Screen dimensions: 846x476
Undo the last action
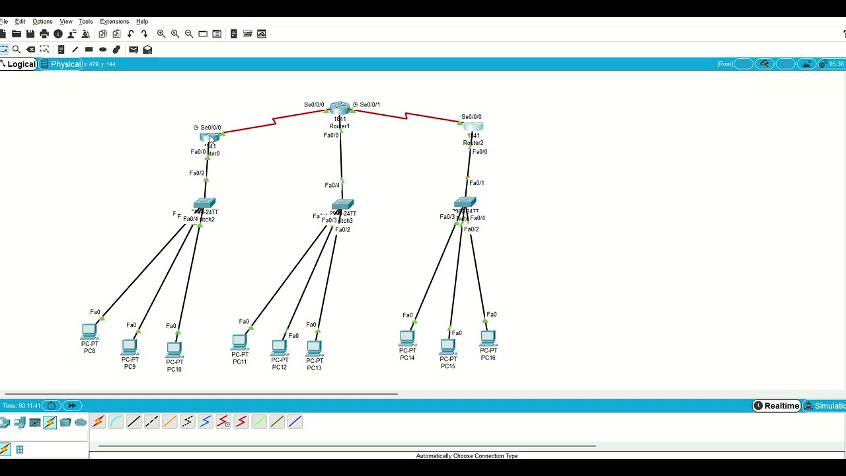130,34
